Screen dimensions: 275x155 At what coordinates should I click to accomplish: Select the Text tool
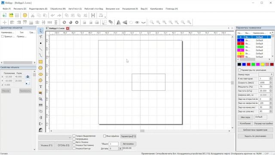(x=40, y=87)
